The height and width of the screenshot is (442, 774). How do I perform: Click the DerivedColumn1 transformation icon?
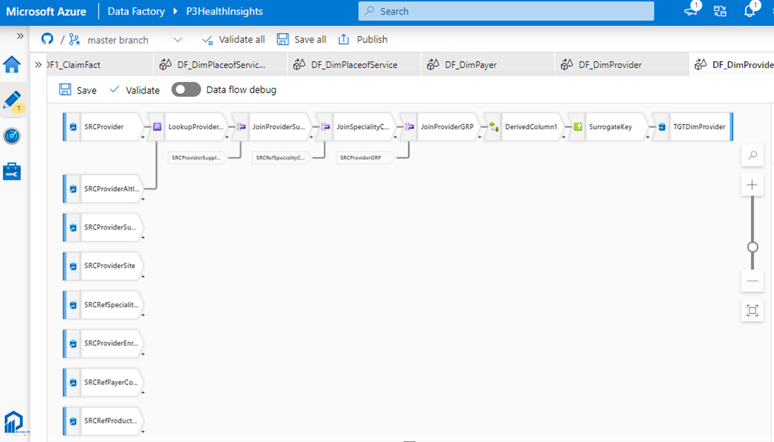pos(494,127)
